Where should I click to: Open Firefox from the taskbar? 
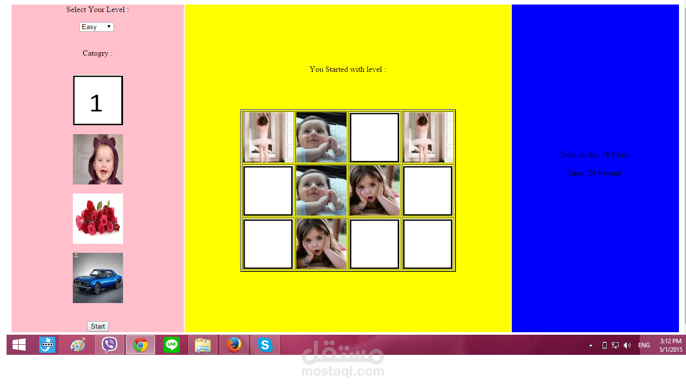click(234, 345)
